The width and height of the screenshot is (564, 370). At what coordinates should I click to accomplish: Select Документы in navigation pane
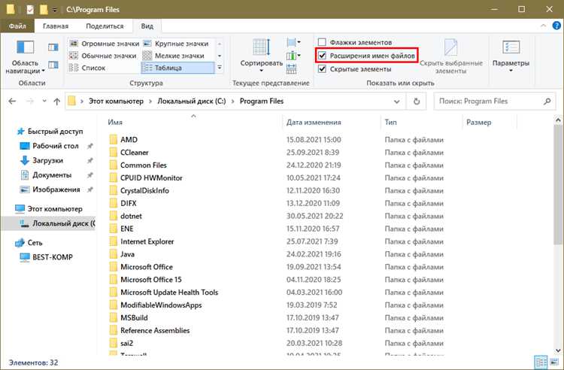coord(46,175)
